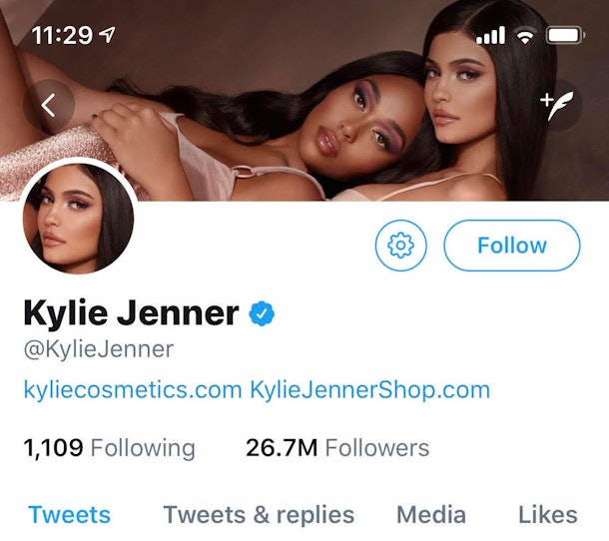Open the circular profile picture
The image size is (609, 541).
click(x=78, y=218)
